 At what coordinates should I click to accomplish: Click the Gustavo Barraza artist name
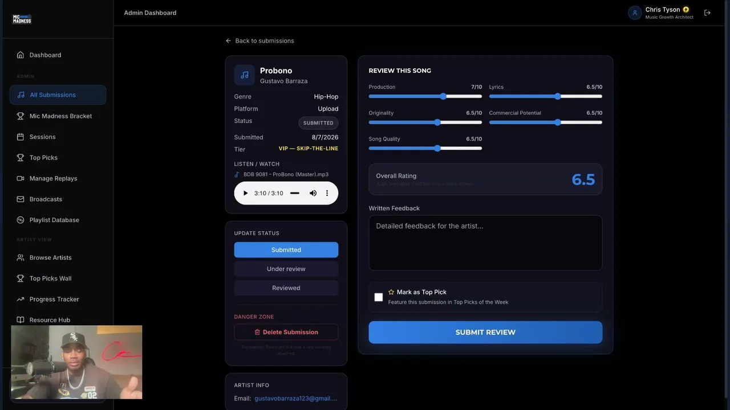click(x=283, y=81)
